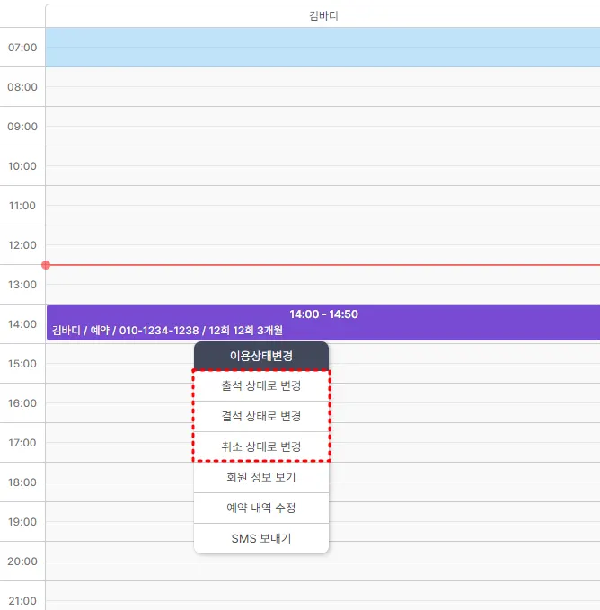
Task: Click the 11:00 time label
Action: click(x=22, y=206)
